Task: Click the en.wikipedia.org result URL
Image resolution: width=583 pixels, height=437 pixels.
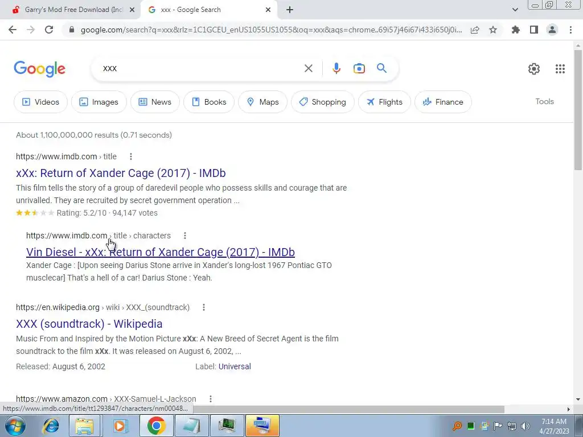Action: [x=102, y=307]
